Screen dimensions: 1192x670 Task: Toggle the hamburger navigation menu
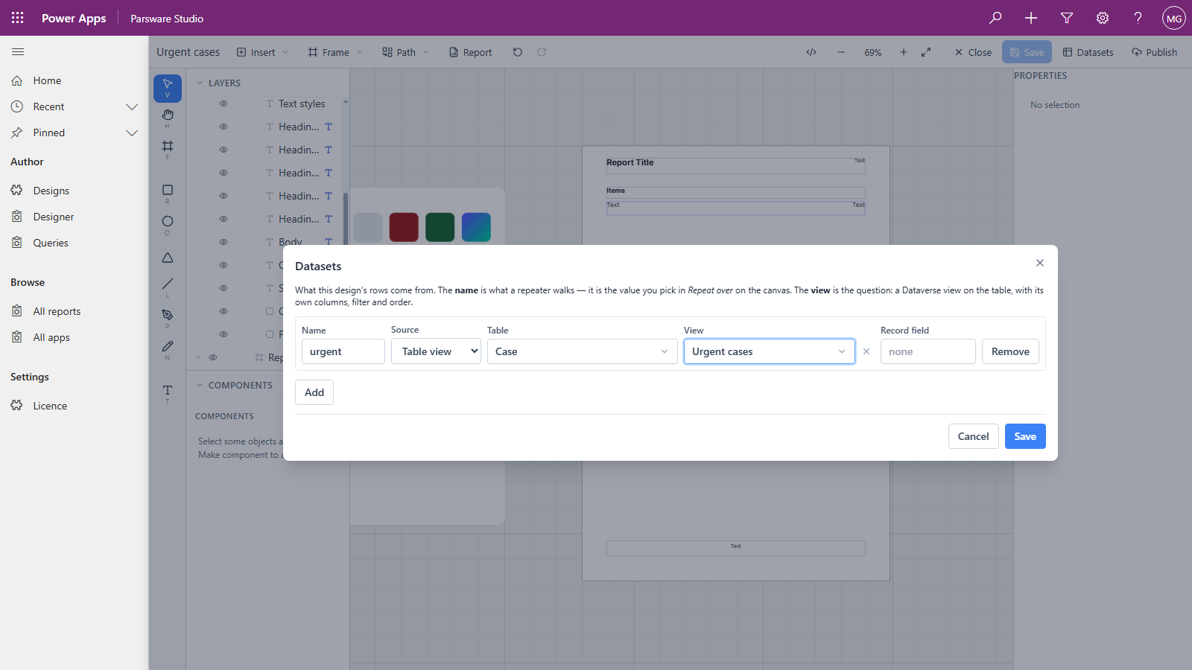point(18,51)
